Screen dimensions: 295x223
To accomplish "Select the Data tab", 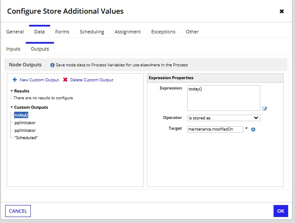I will [x=39, y=32].
